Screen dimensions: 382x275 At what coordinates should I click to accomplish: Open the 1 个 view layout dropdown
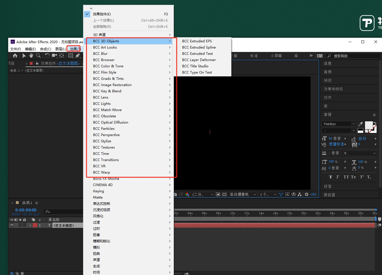(x=268, y=194)
